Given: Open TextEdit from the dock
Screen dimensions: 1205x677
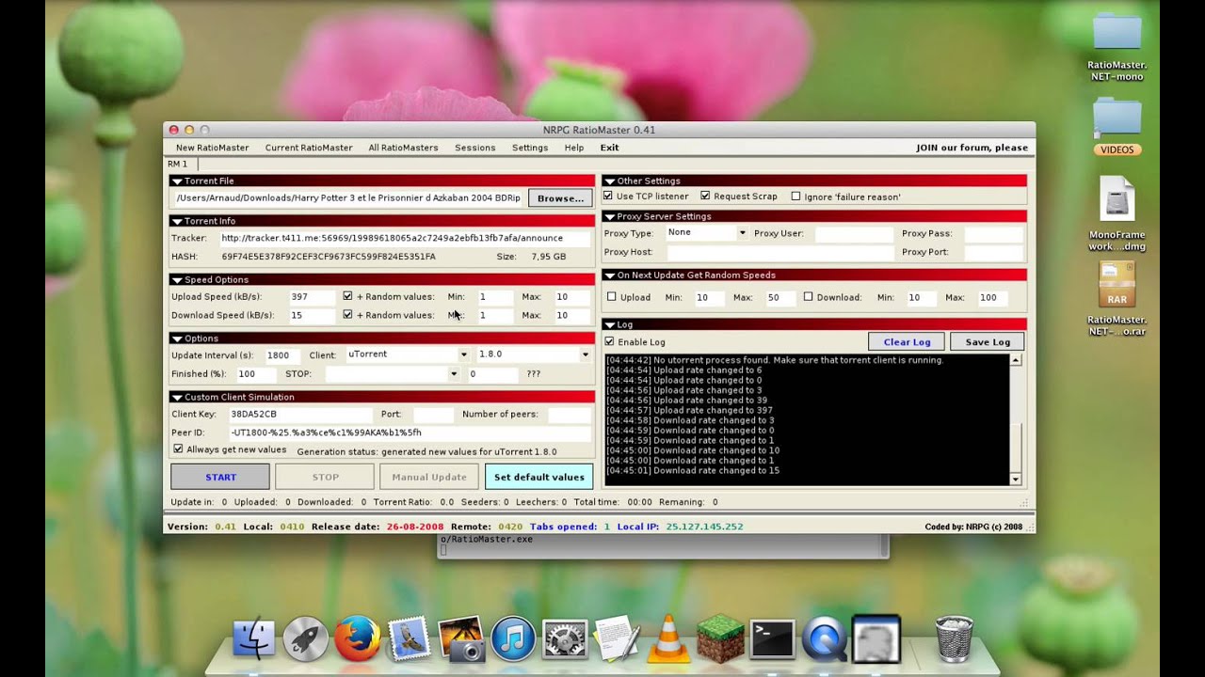Looking at the screenshot, I should point(618,639).
